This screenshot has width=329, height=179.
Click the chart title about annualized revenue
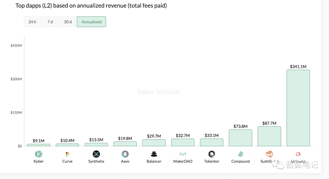click(91, 6)
